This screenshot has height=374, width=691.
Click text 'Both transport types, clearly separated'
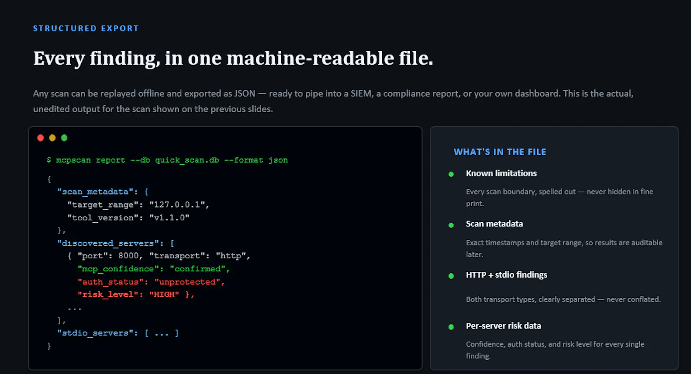coord(531,299)
